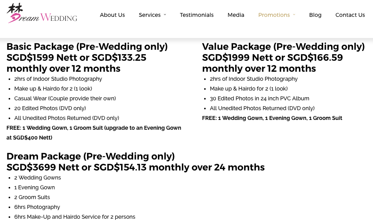Open the Media menu item

click(236, 15)
